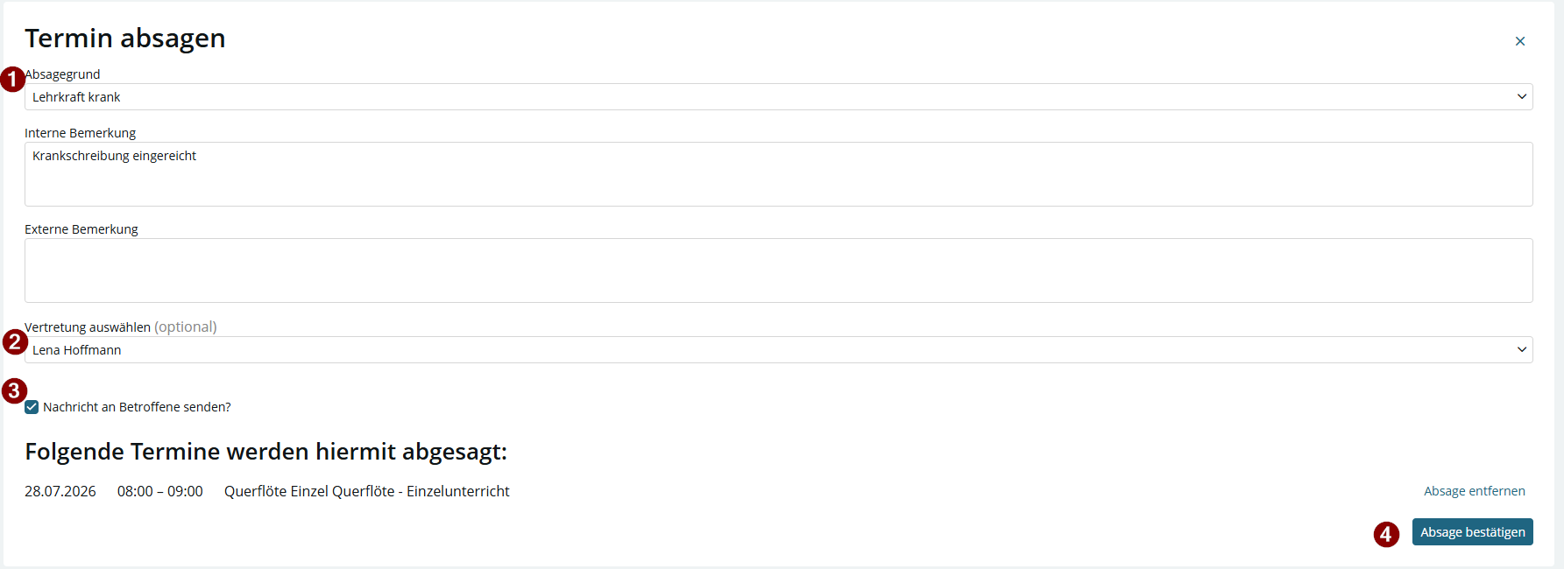Click Absage entfernen for the Querflöte appointment

coord(1474,491)
